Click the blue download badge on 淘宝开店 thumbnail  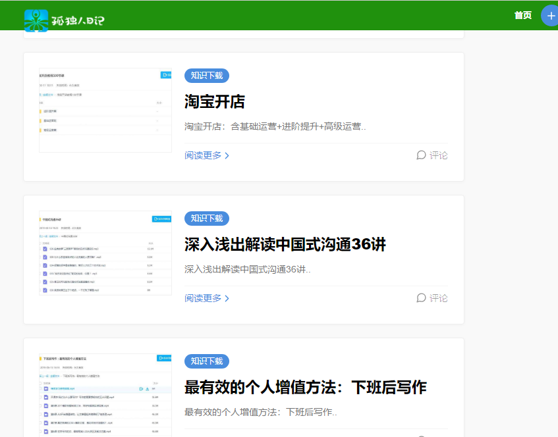pos(166,75)
